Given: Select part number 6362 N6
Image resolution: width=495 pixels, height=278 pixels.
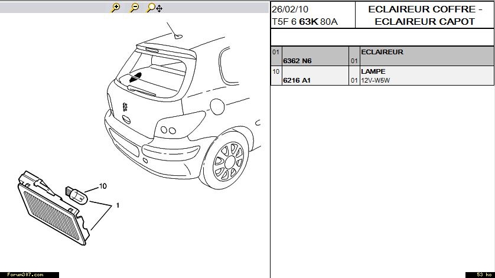Looking at the screenshot, I should coord(297,61).
